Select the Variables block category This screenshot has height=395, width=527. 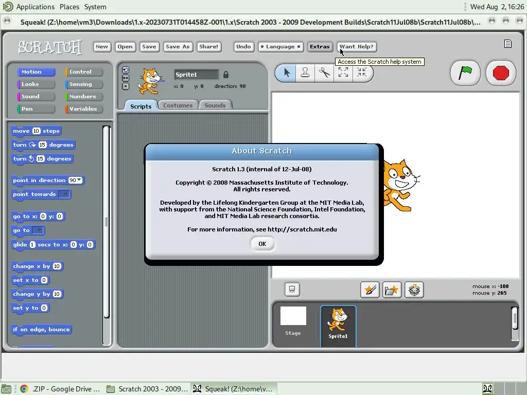click(x=84, y=109)
